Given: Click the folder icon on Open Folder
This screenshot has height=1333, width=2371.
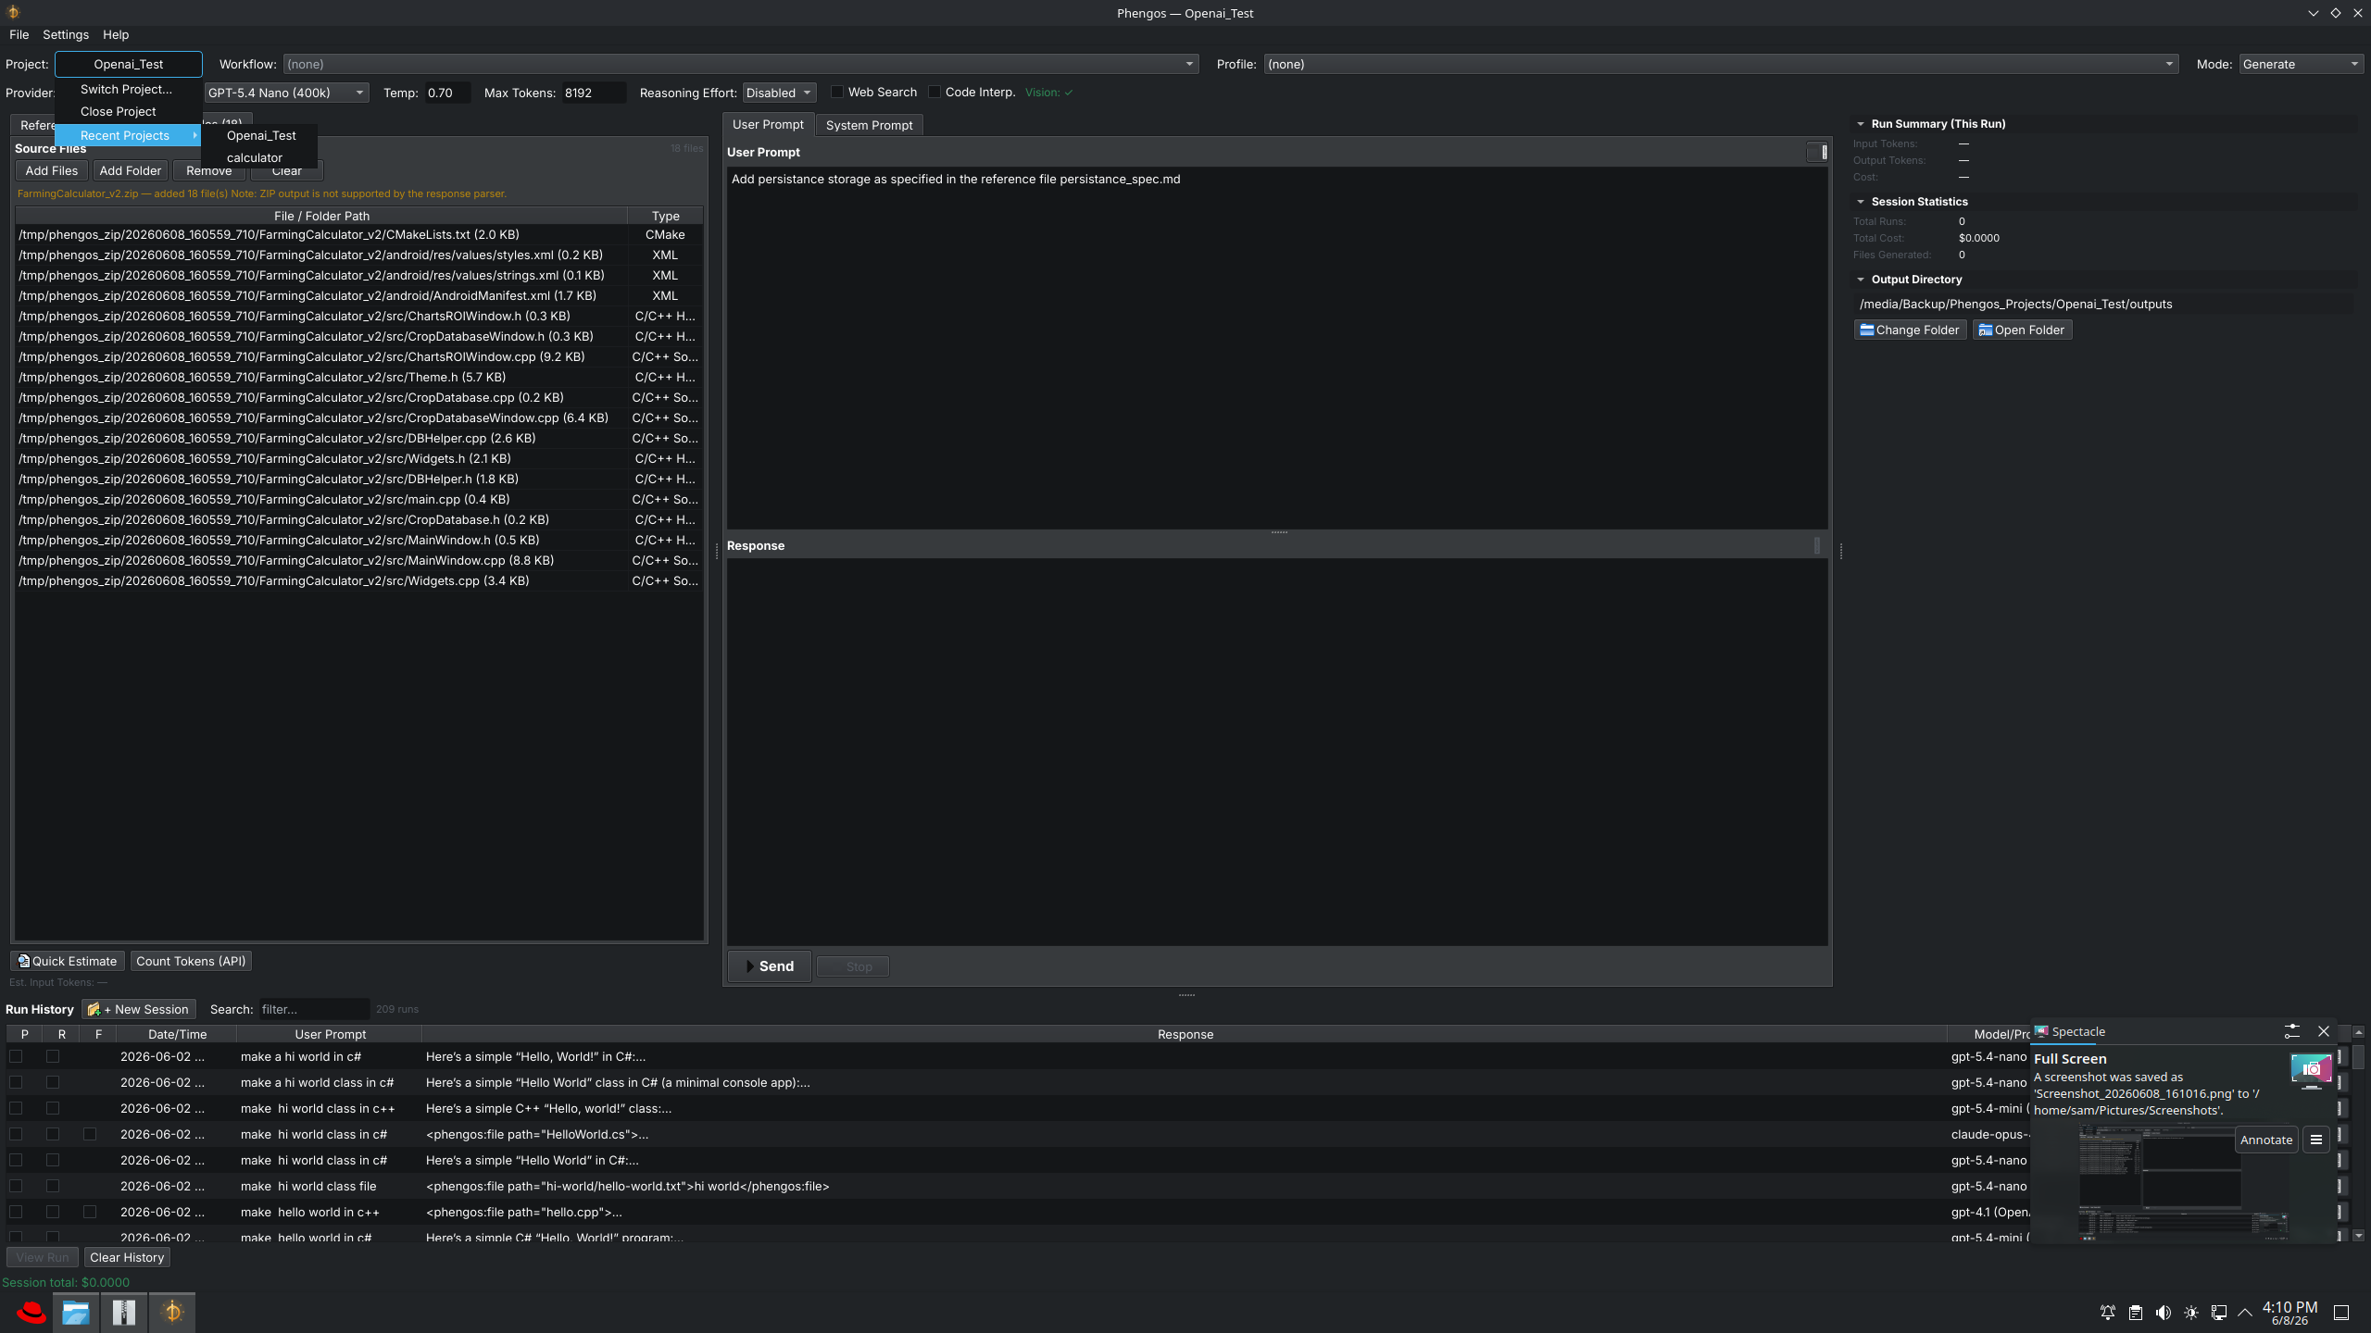Looking at the screenshot, I should [1986, 330].
